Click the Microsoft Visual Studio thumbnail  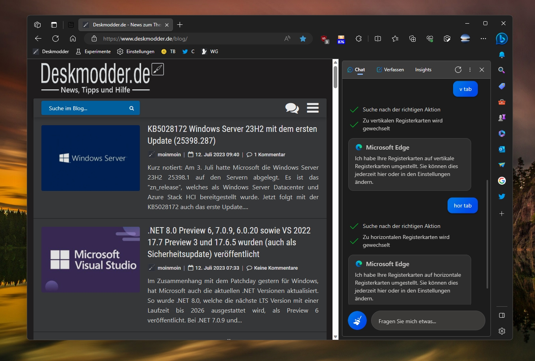click(x=91, y=259)
